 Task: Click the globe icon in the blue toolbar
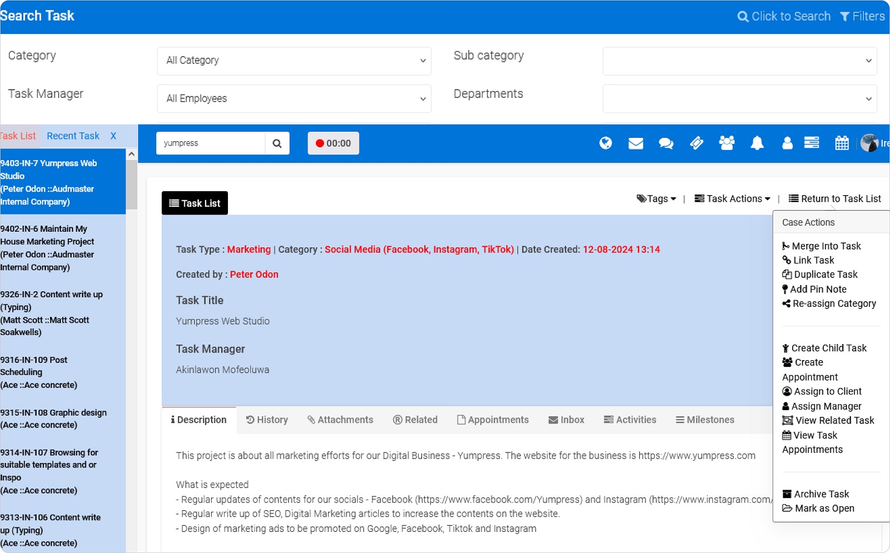coord(605,143)
